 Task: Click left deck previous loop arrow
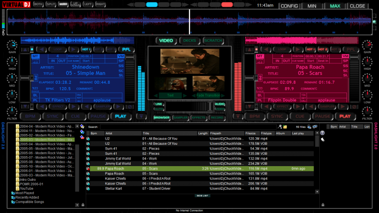click(x=42, y=49)
